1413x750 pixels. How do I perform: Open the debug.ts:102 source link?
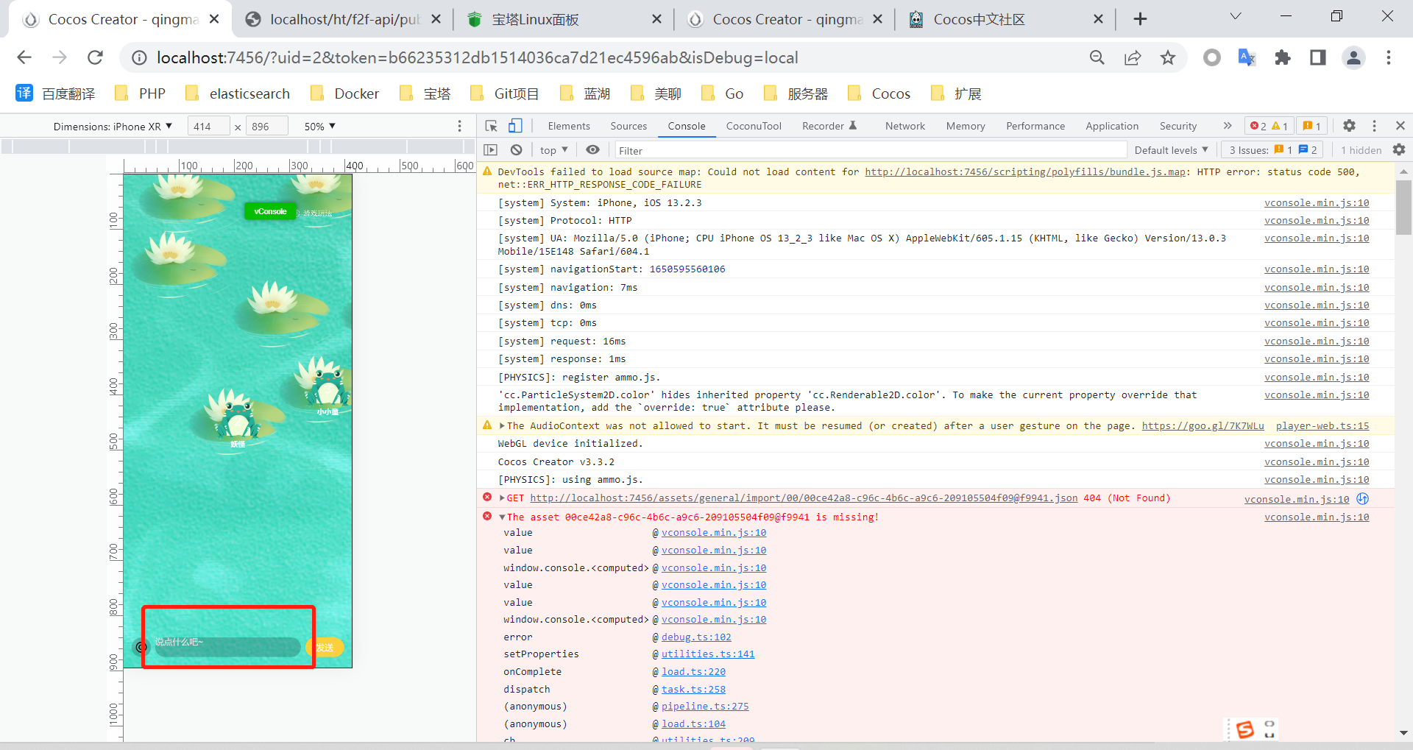point(696,637)
